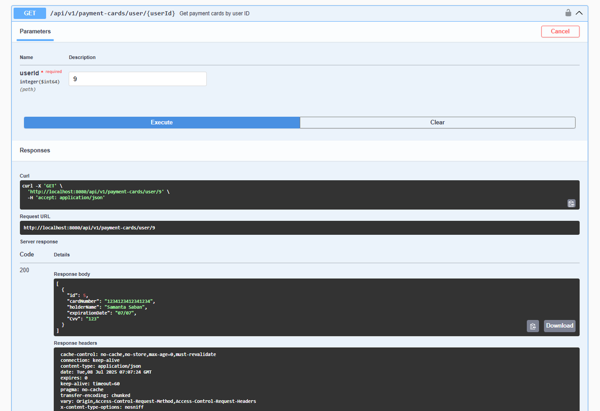Click the integer($int64) type label
Screen dimensions: 600x411
[40, 82]
